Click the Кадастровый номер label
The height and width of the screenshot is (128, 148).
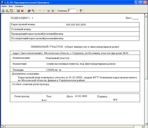[x=23, y=24]
